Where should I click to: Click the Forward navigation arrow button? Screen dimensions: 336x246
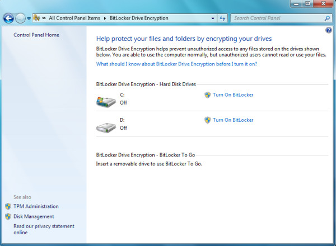click(x=20, y=18)
